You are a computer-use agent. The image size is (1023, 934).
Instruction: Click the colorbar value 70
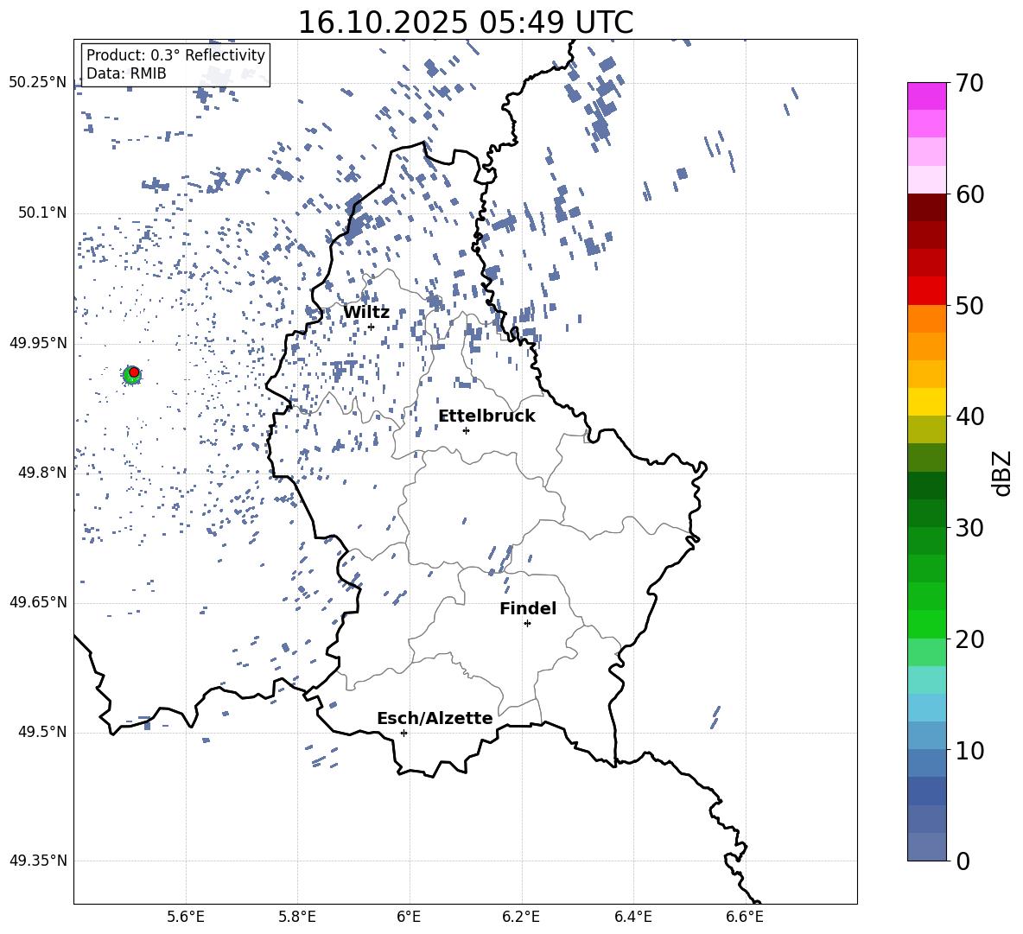tap(969, 83)
